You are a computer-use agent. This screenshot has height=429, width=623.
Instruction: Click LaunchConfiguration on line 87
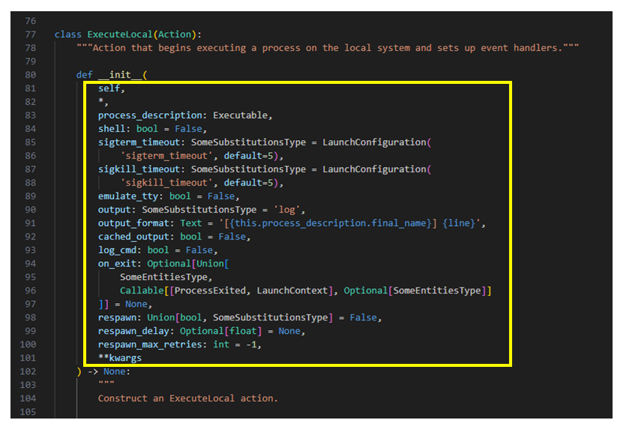374,169
